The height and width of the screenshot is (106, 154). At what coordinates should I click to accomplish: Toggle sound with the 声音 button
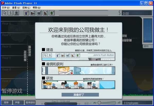coord(18,103)
